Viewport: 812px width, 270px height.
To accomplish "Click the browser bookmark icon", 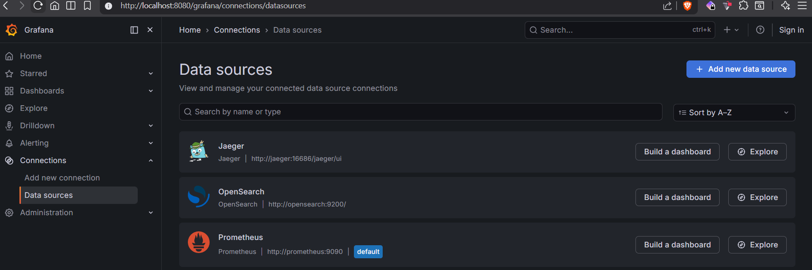I will click(87, 6).
